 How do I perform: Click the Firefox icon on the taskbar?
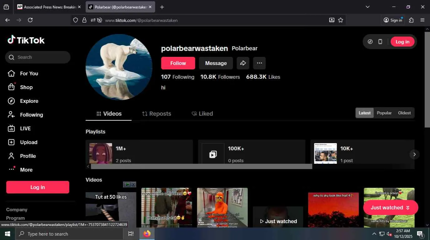[147, 234]
